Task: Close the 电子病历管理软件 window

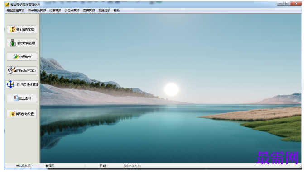Action: tap(296, 4)
